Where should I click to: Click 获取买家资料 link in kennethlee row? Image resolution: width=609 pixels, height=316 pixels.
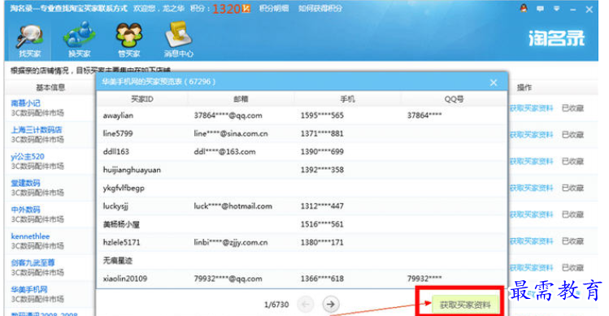[531, 241]
